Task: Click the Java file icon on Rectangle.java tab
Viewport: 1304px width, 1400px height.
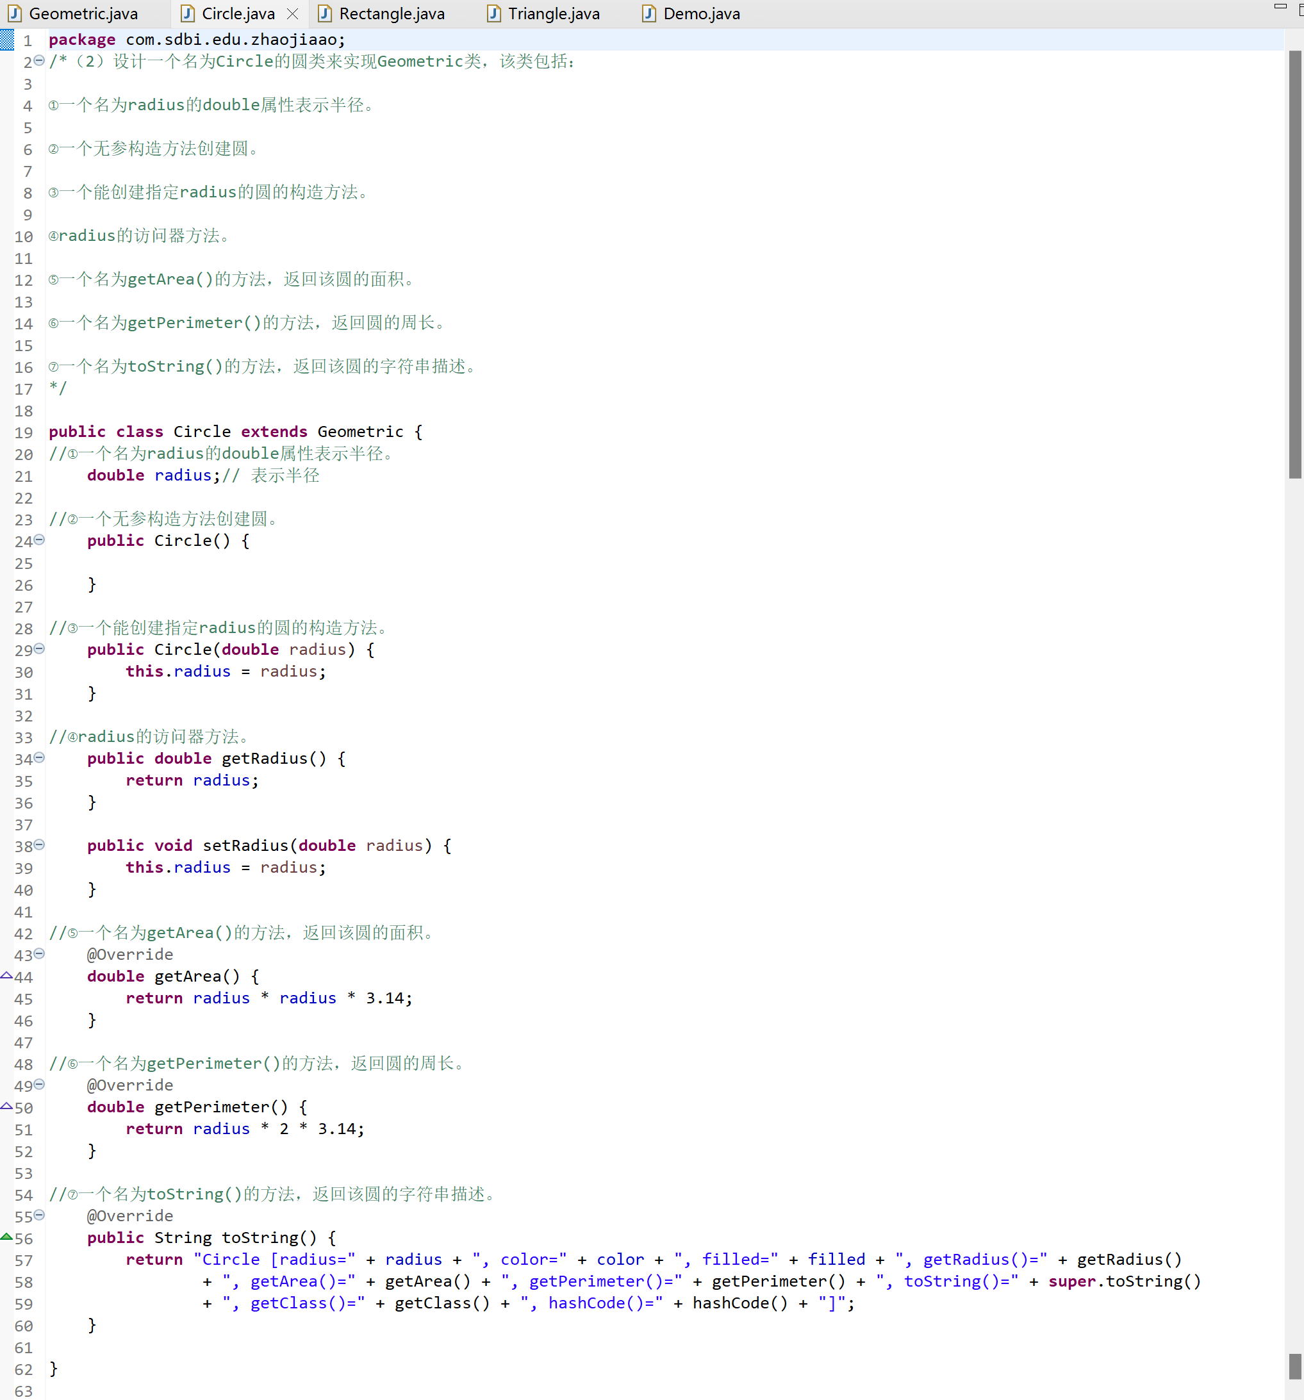Action: [x=325, y=13]
